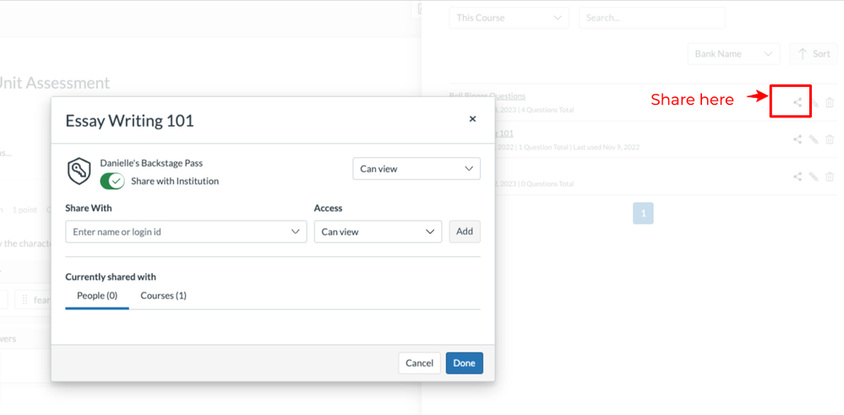844x415 pixels.
Task: Open the Bank Name sort-by dropdown
Action: (733, 54)
